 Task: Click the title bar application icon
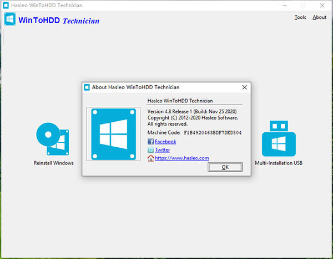tap(6, 6)
